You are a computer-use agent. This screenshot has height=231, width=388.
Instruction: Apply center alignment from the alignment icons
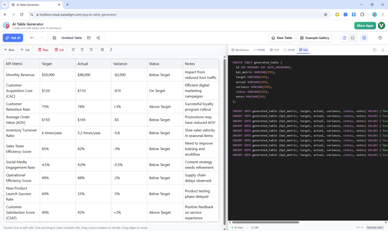coord(82,50)
